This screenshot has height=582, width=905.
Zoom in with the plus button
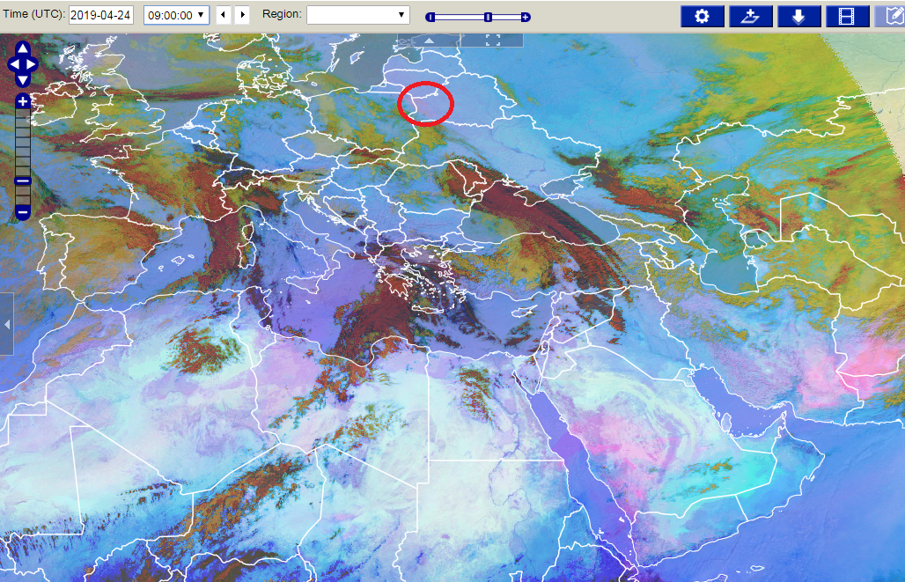(23, 101)
